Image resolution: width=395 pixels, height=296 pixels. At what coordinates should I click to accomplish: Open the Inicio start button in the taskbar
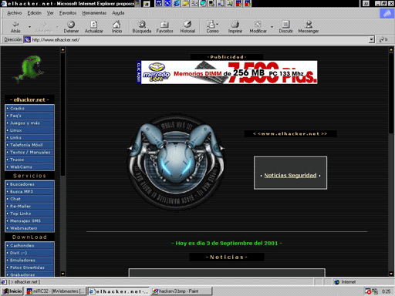tap(12, 291)
